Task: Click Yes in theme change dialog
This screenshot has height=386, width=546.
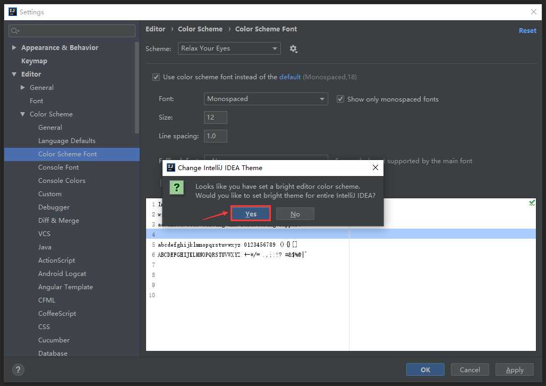Action: [250, 214]
